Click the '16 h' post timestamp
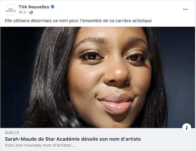This screenshot has height=151, width=196. 22,12
